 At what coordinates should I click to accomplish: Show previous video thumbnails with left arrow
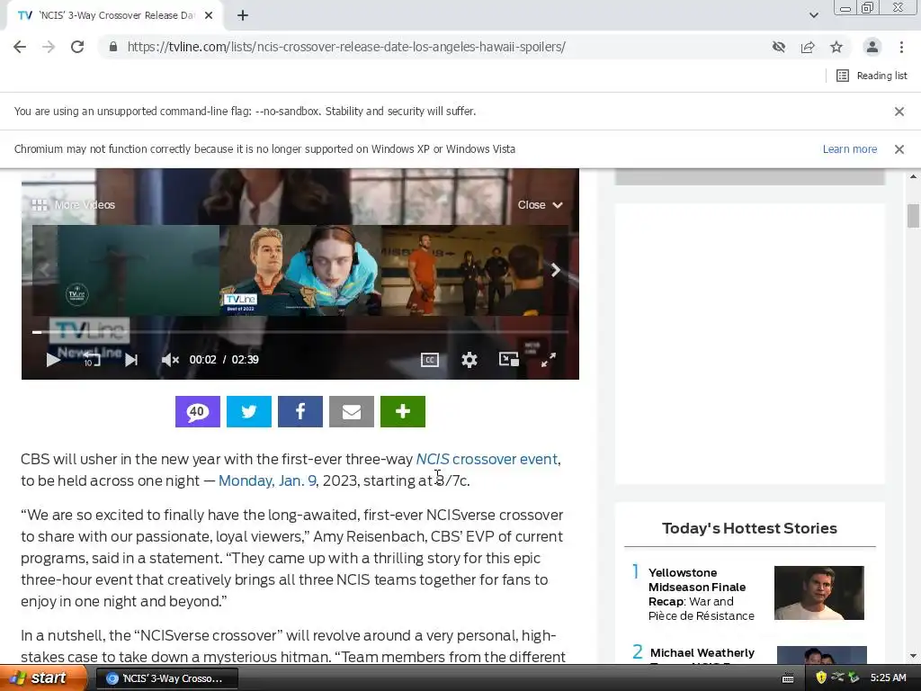click(44, 270)
